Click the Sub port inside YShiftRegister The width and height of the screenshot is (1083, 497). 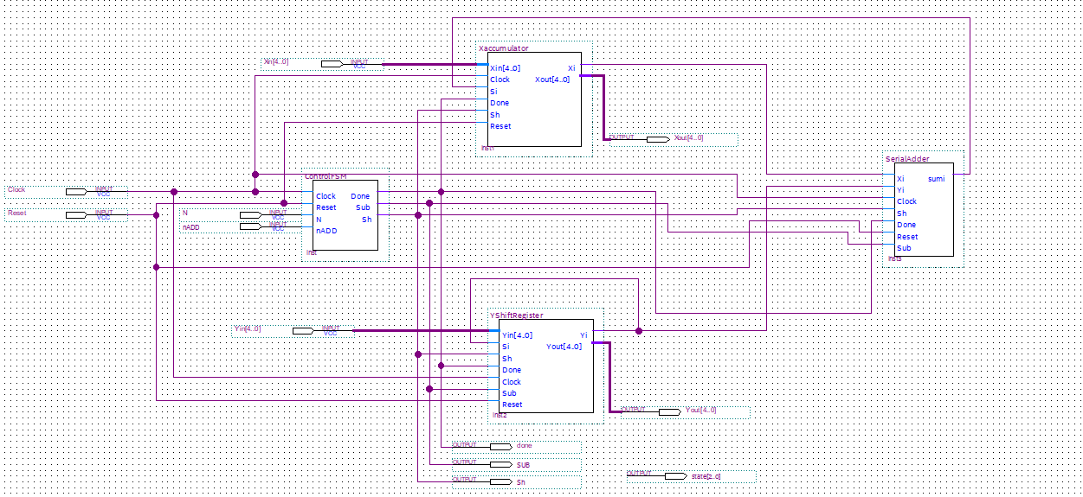(x=509, y=393)
